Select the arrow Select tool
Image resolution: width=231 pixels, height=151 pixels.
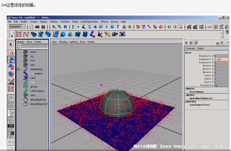click(11, 45)
